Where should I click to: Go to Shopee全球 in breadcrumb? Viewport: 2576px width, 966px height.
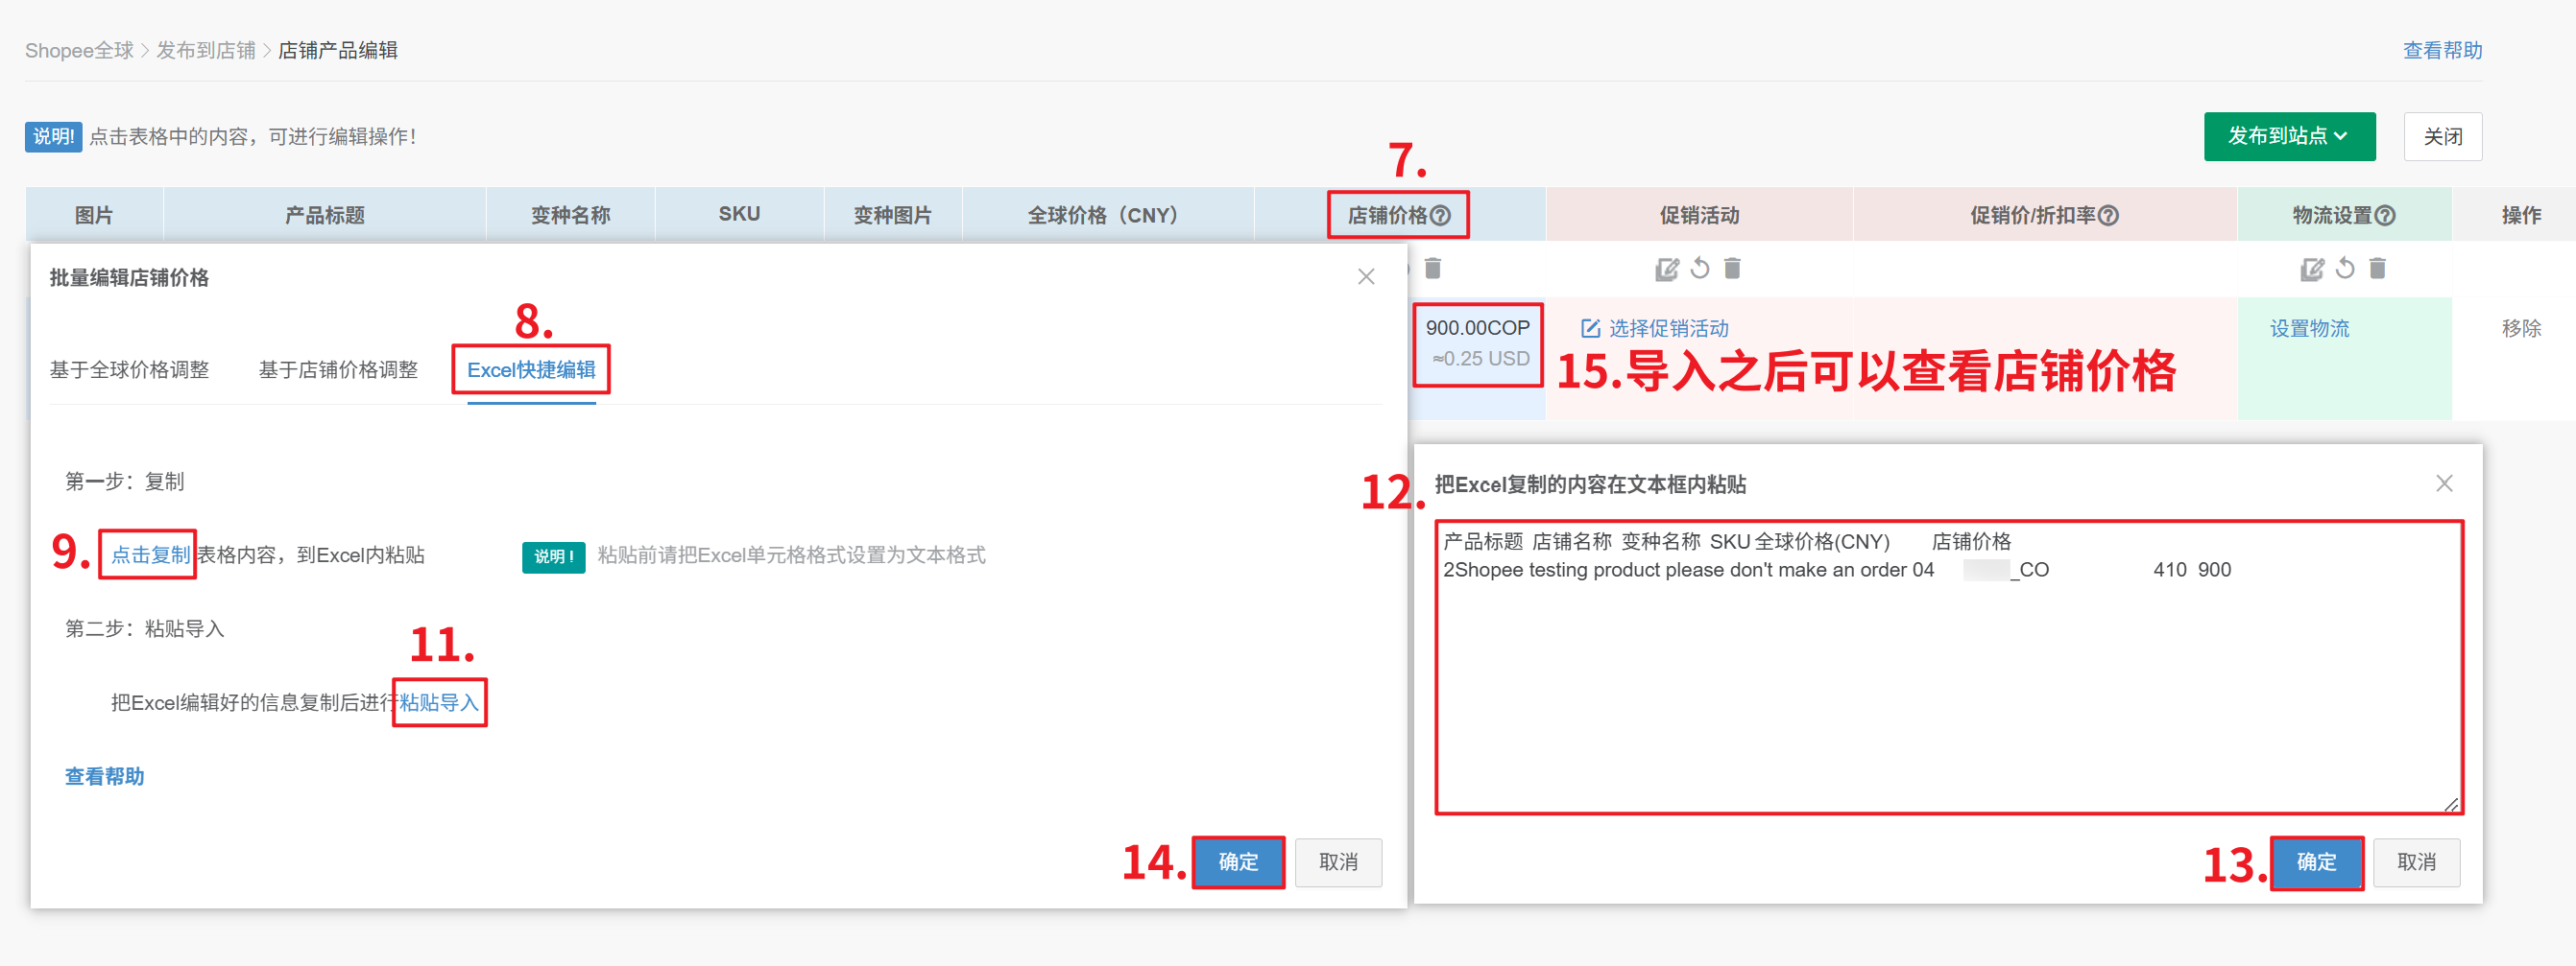click(x=79, y=50)
